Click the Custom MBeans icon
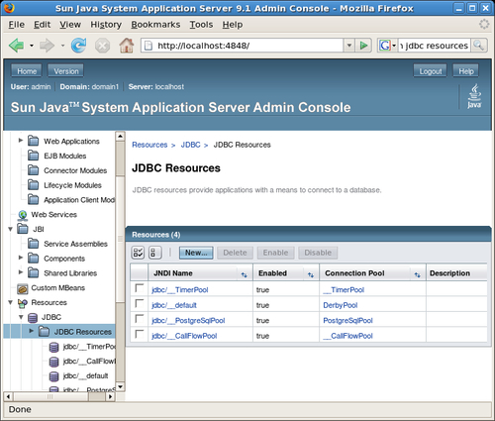The width and height of the screenshot is (495, 421). (x=23, y=288)
